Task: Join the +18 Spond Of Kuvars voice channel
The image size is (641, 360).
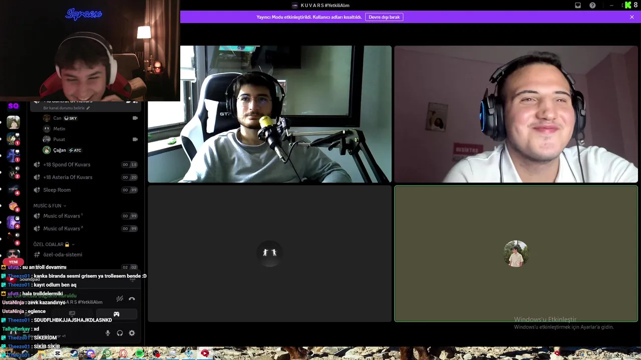Action: point(85,164)
